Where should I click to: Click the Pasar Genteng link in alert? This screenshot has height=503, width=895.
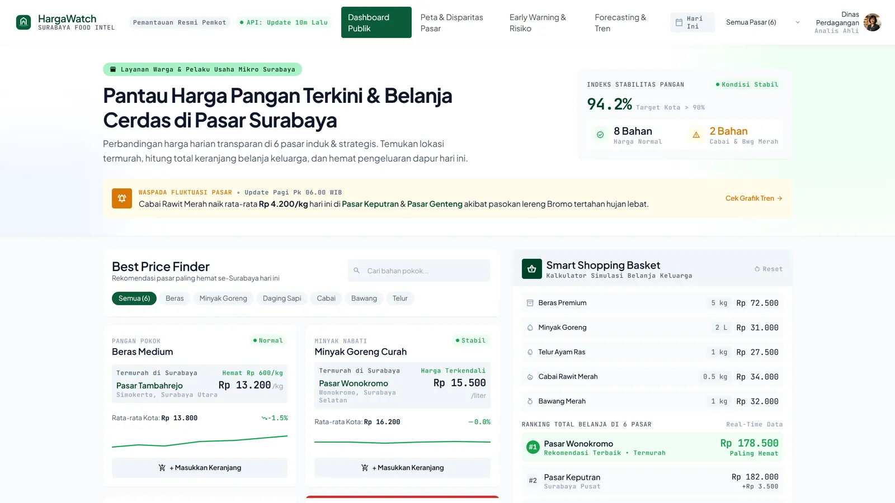435,204
